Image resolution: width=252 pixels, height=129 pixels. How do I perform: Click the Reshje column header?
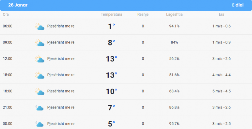point(143,15)
